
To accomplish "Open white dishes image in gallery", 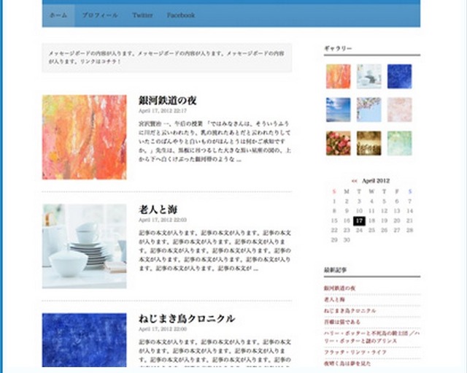I will [369, 76].
